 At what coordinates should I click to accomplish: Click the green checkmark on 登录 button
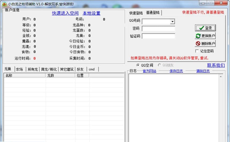point(202,28)
